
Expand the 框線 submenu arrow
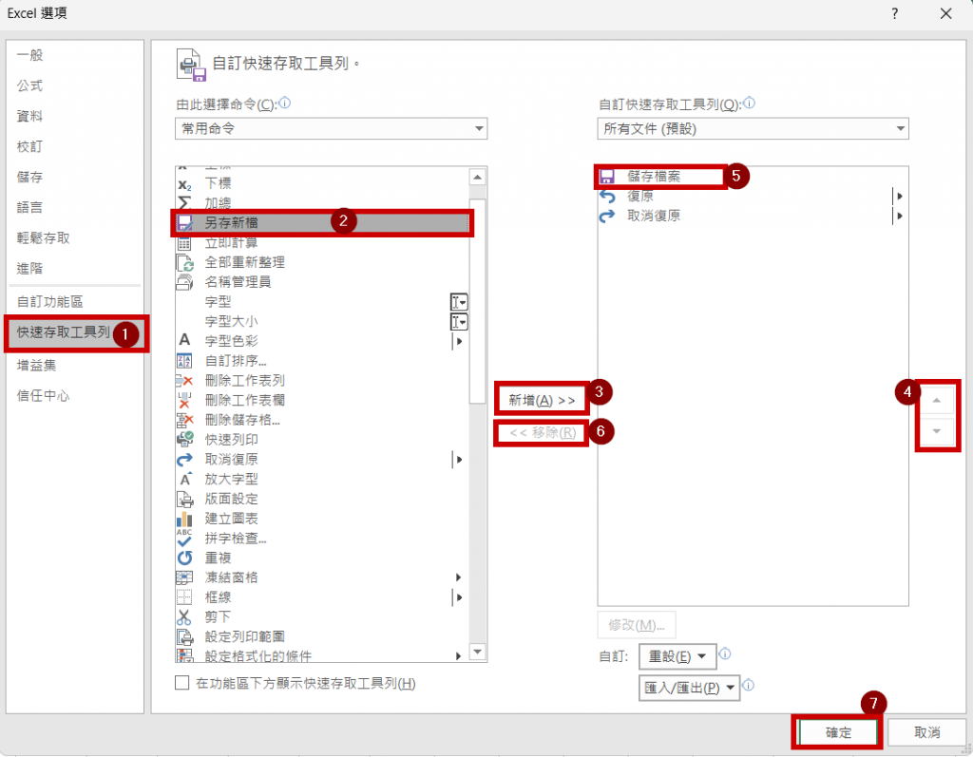coord(459,597)
